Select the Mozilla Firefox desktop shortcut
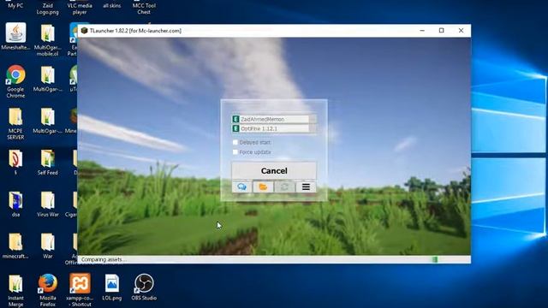The height and width of the screenshot is (308, 548). pos(48,291)
